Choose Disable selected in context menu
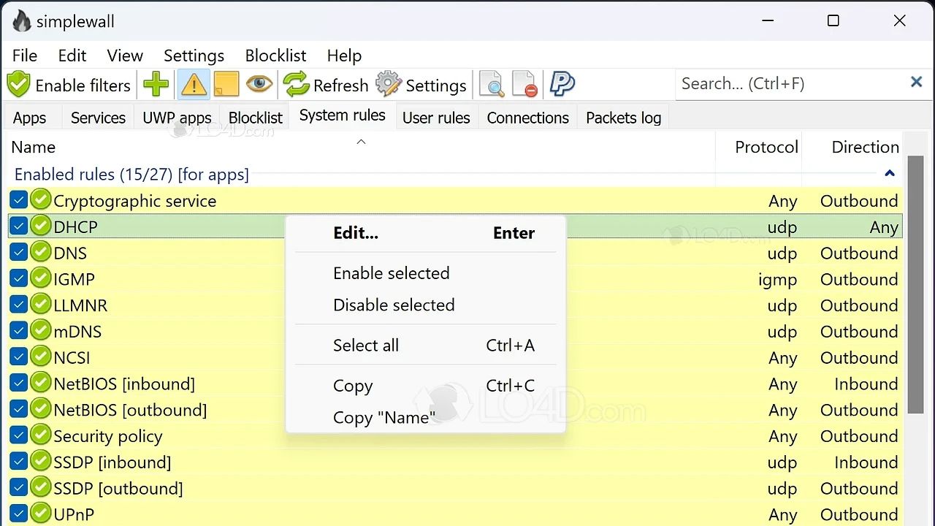935x526 pixels. click(x=426, y=305)
